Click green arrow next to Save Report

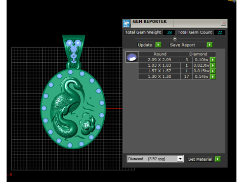210,45
